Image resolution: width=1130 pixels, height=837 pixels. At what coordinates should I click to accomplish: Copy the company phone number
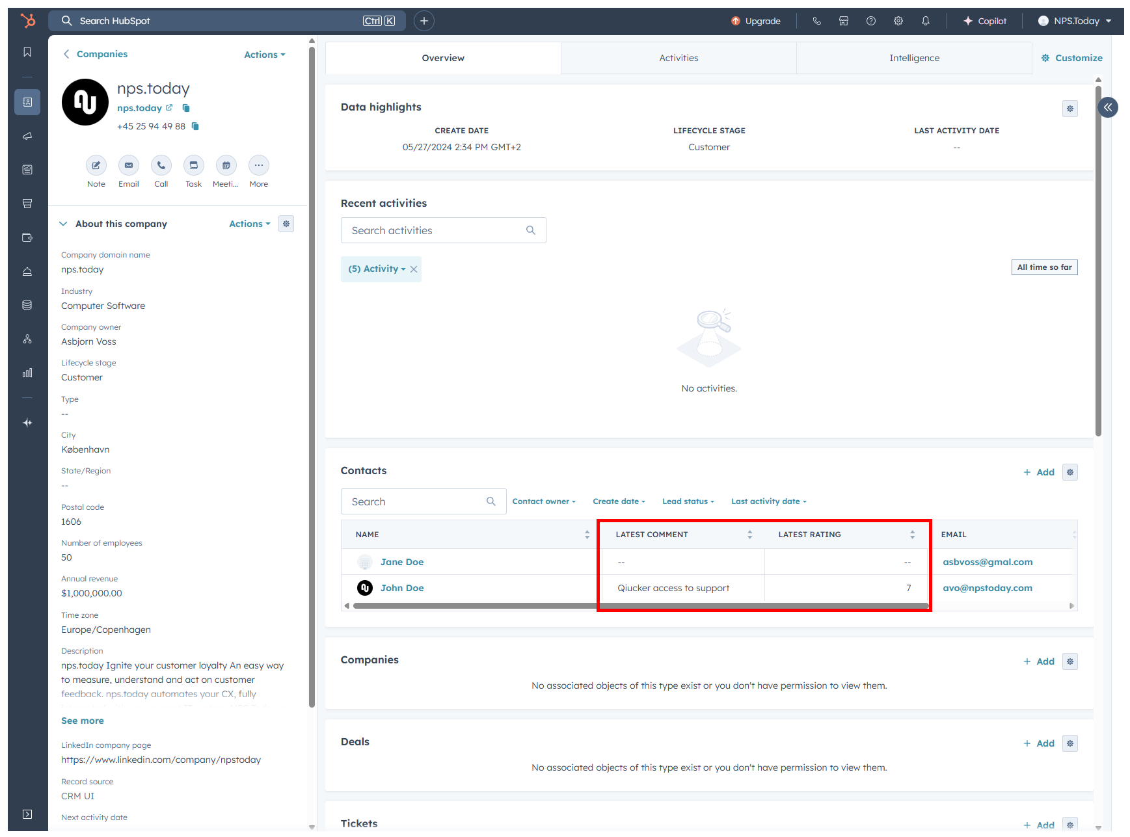[195, 126]
